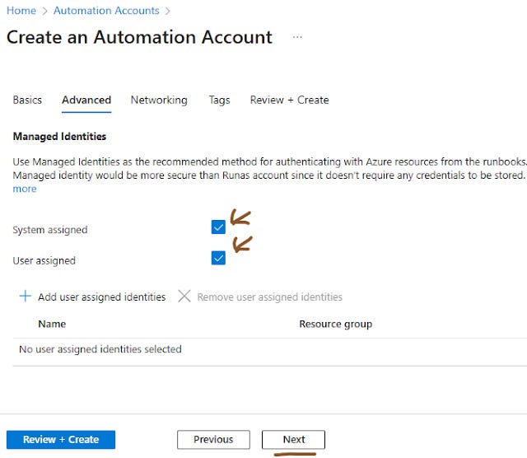Switch to the Basics tab

click(27, 100)
